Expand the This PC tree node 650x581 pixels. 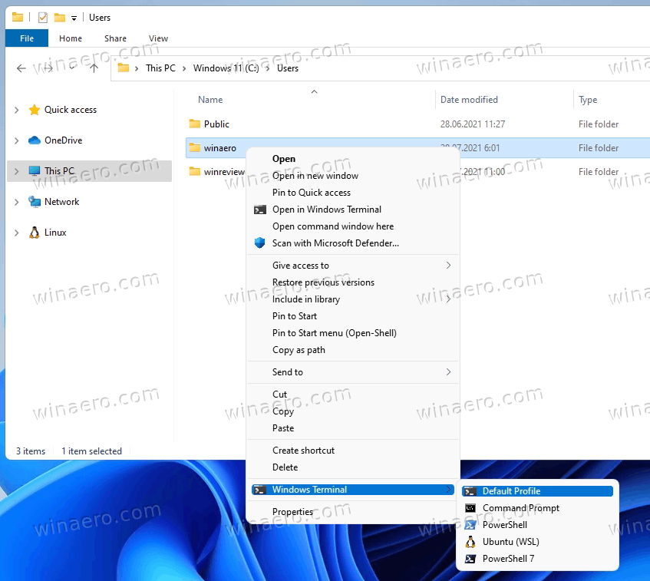tap(17, 171)
